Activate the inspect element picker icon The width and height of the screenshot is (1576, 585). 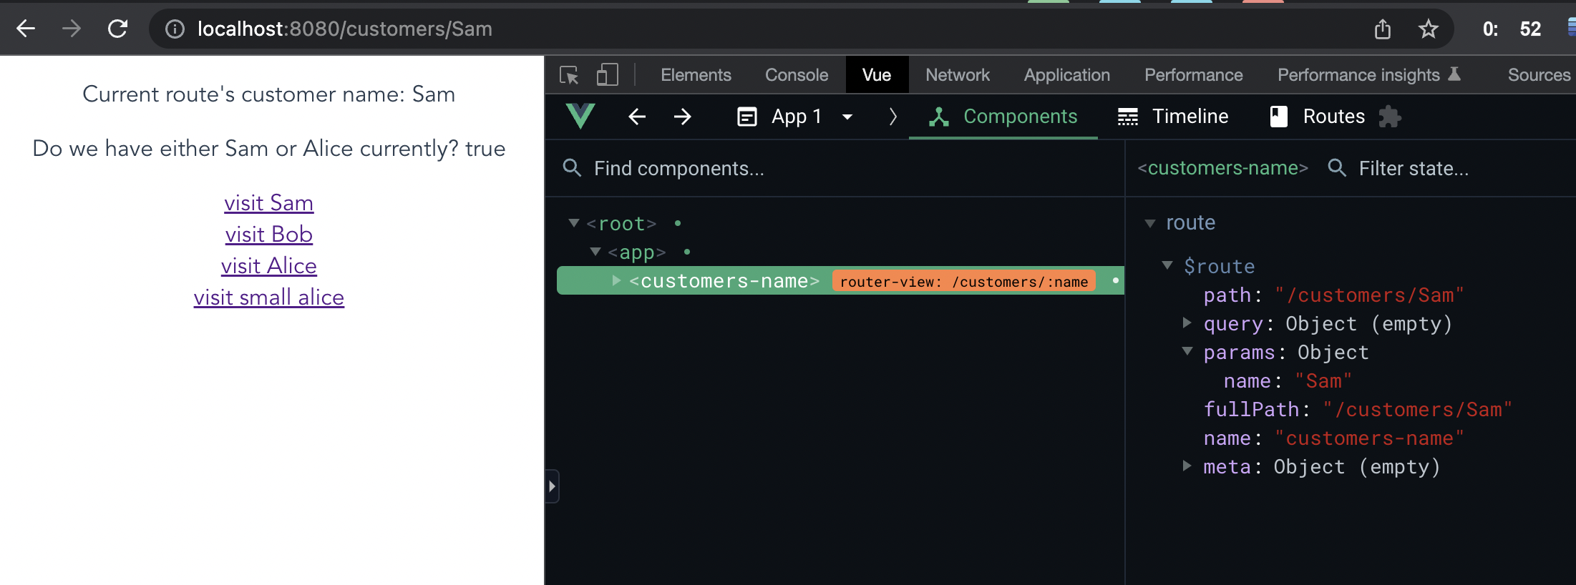pyautogui.click(x=569, y=75)
